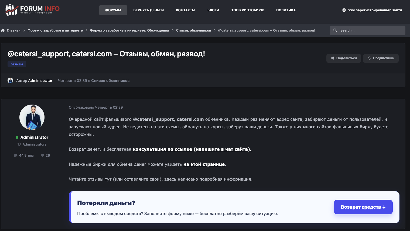Click the Forum Info logo

tap(32, 10)
